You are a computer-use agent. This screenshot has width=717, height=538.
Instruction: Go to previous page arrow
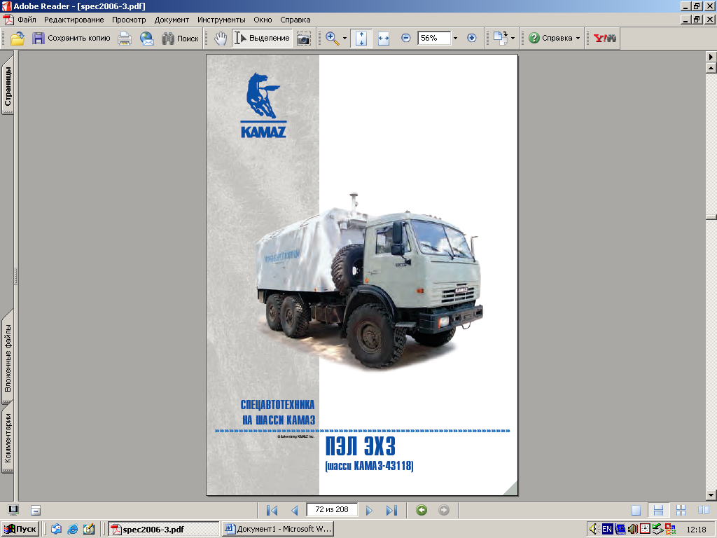295,510
